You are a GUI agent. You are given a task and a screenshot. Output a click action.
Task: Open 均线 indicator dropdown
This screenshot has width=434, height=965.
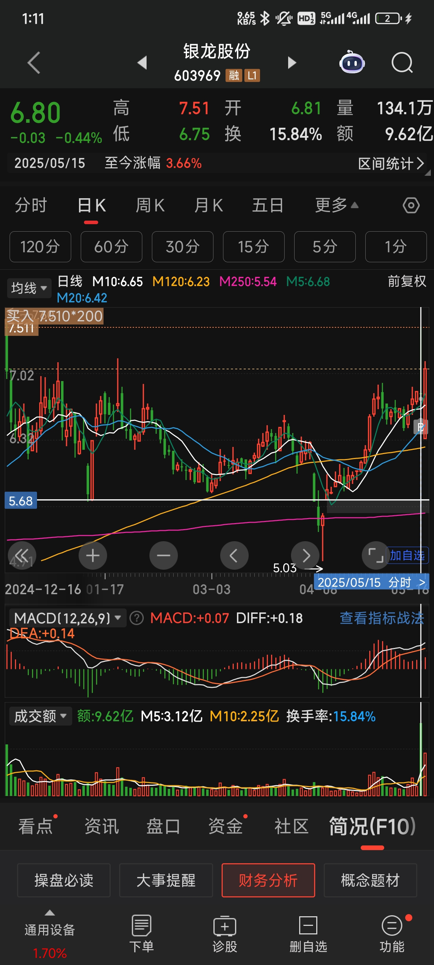point(29,288)
